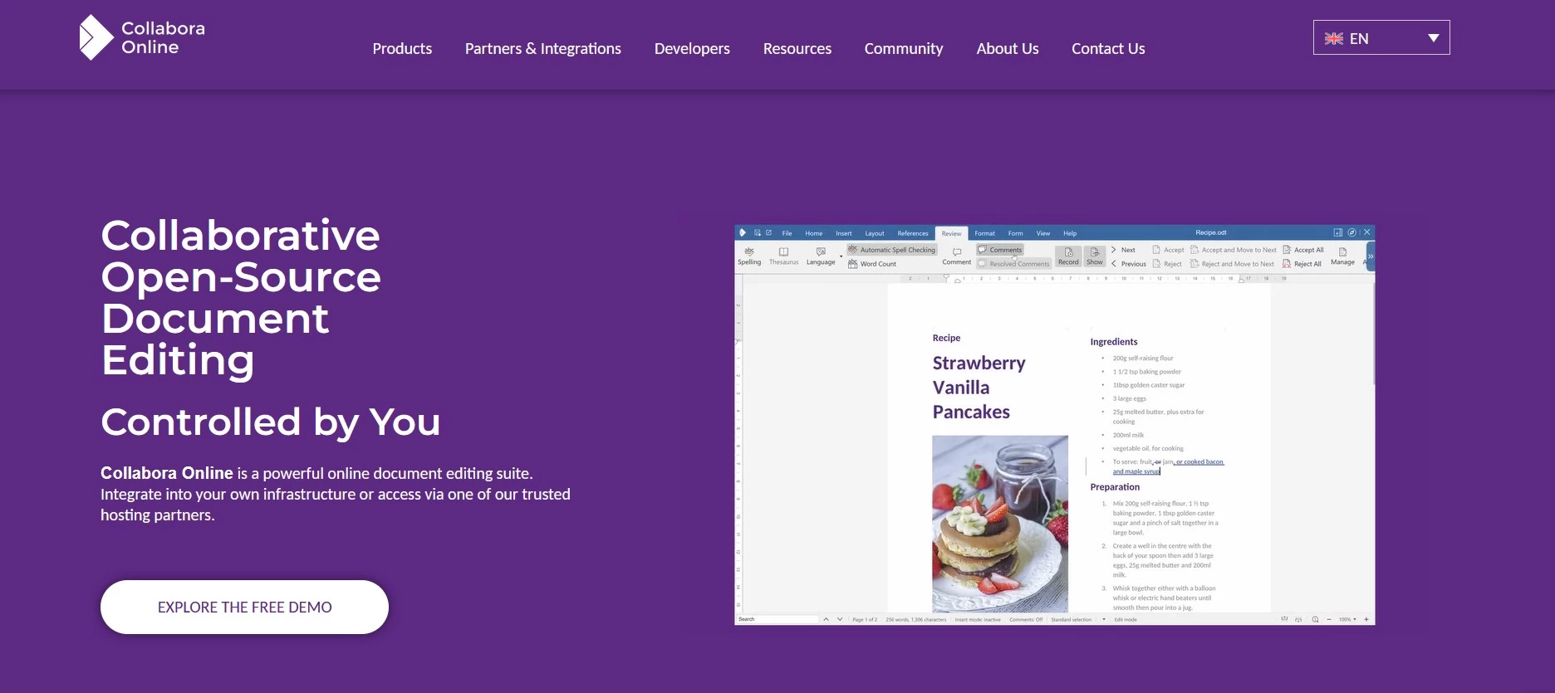Click the zoom in plus icon
The width and height of the screenshot is (1555, 693).
(1366, 619)
